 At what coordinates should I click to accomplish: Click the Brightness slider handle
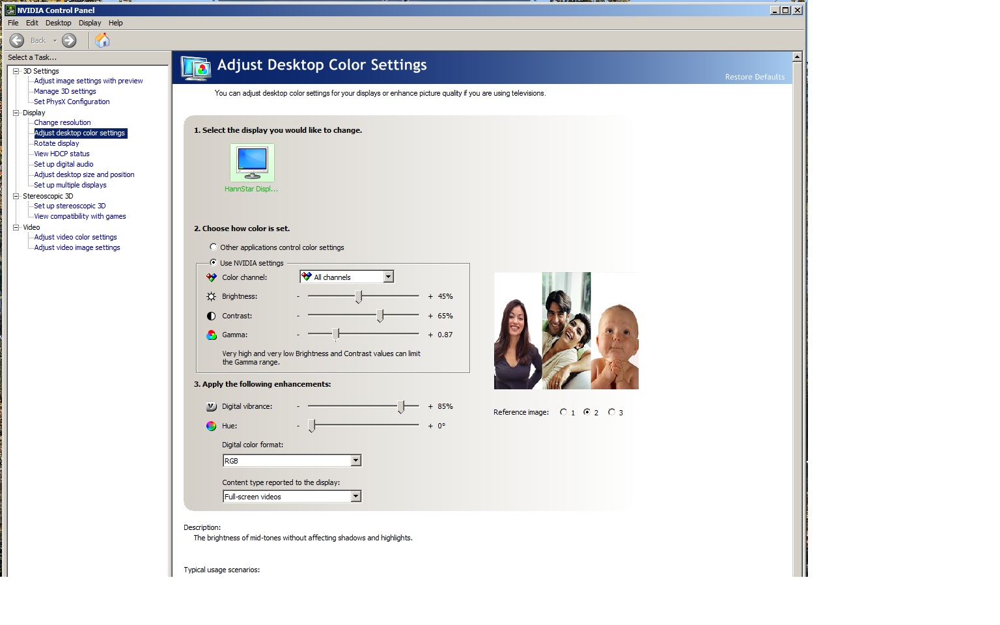(358, 297)
